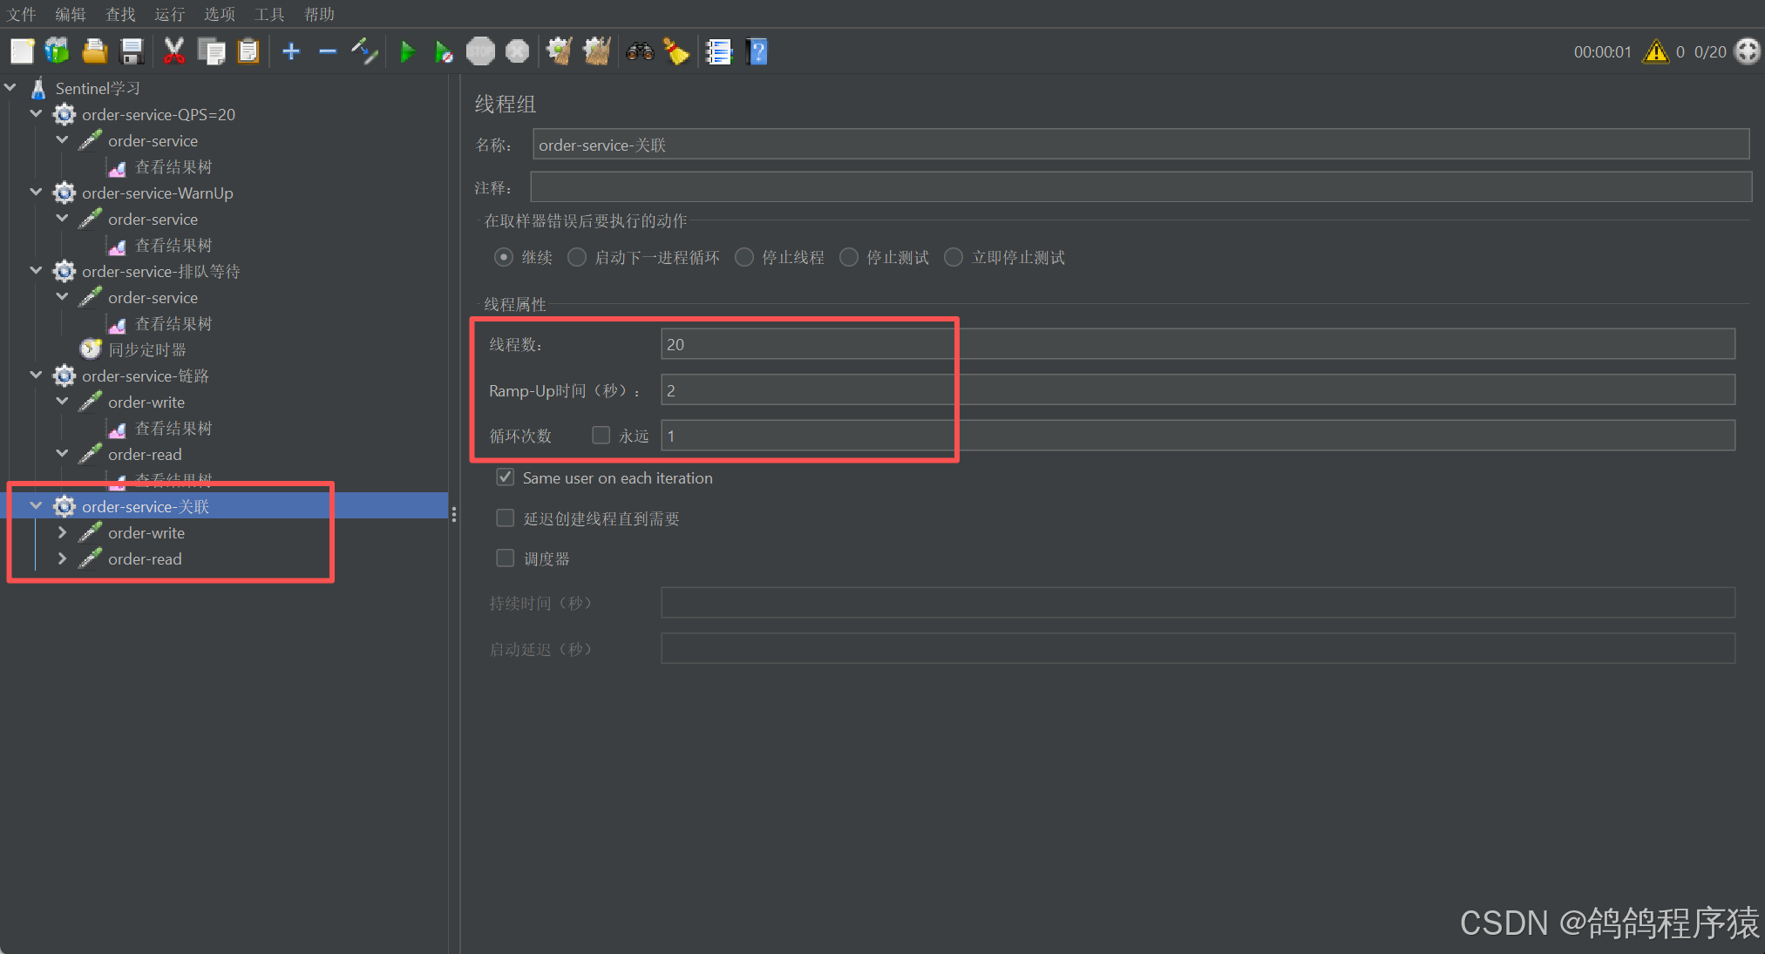Click the Function Helper list icon
This screenshot has width=1765, height=954.
[718, 52]
